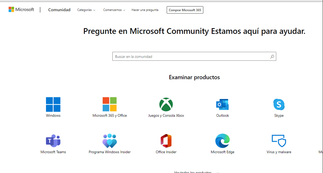
Task: Open the Microsoft Teams icon
Action: pos(53,141)
